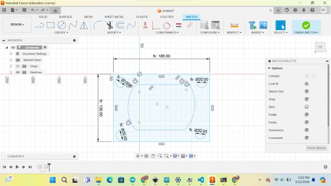Image resolution: width=331 pixels, height=186 pixels.
Task: Select the Mirror tool icon
Action: 84,25
